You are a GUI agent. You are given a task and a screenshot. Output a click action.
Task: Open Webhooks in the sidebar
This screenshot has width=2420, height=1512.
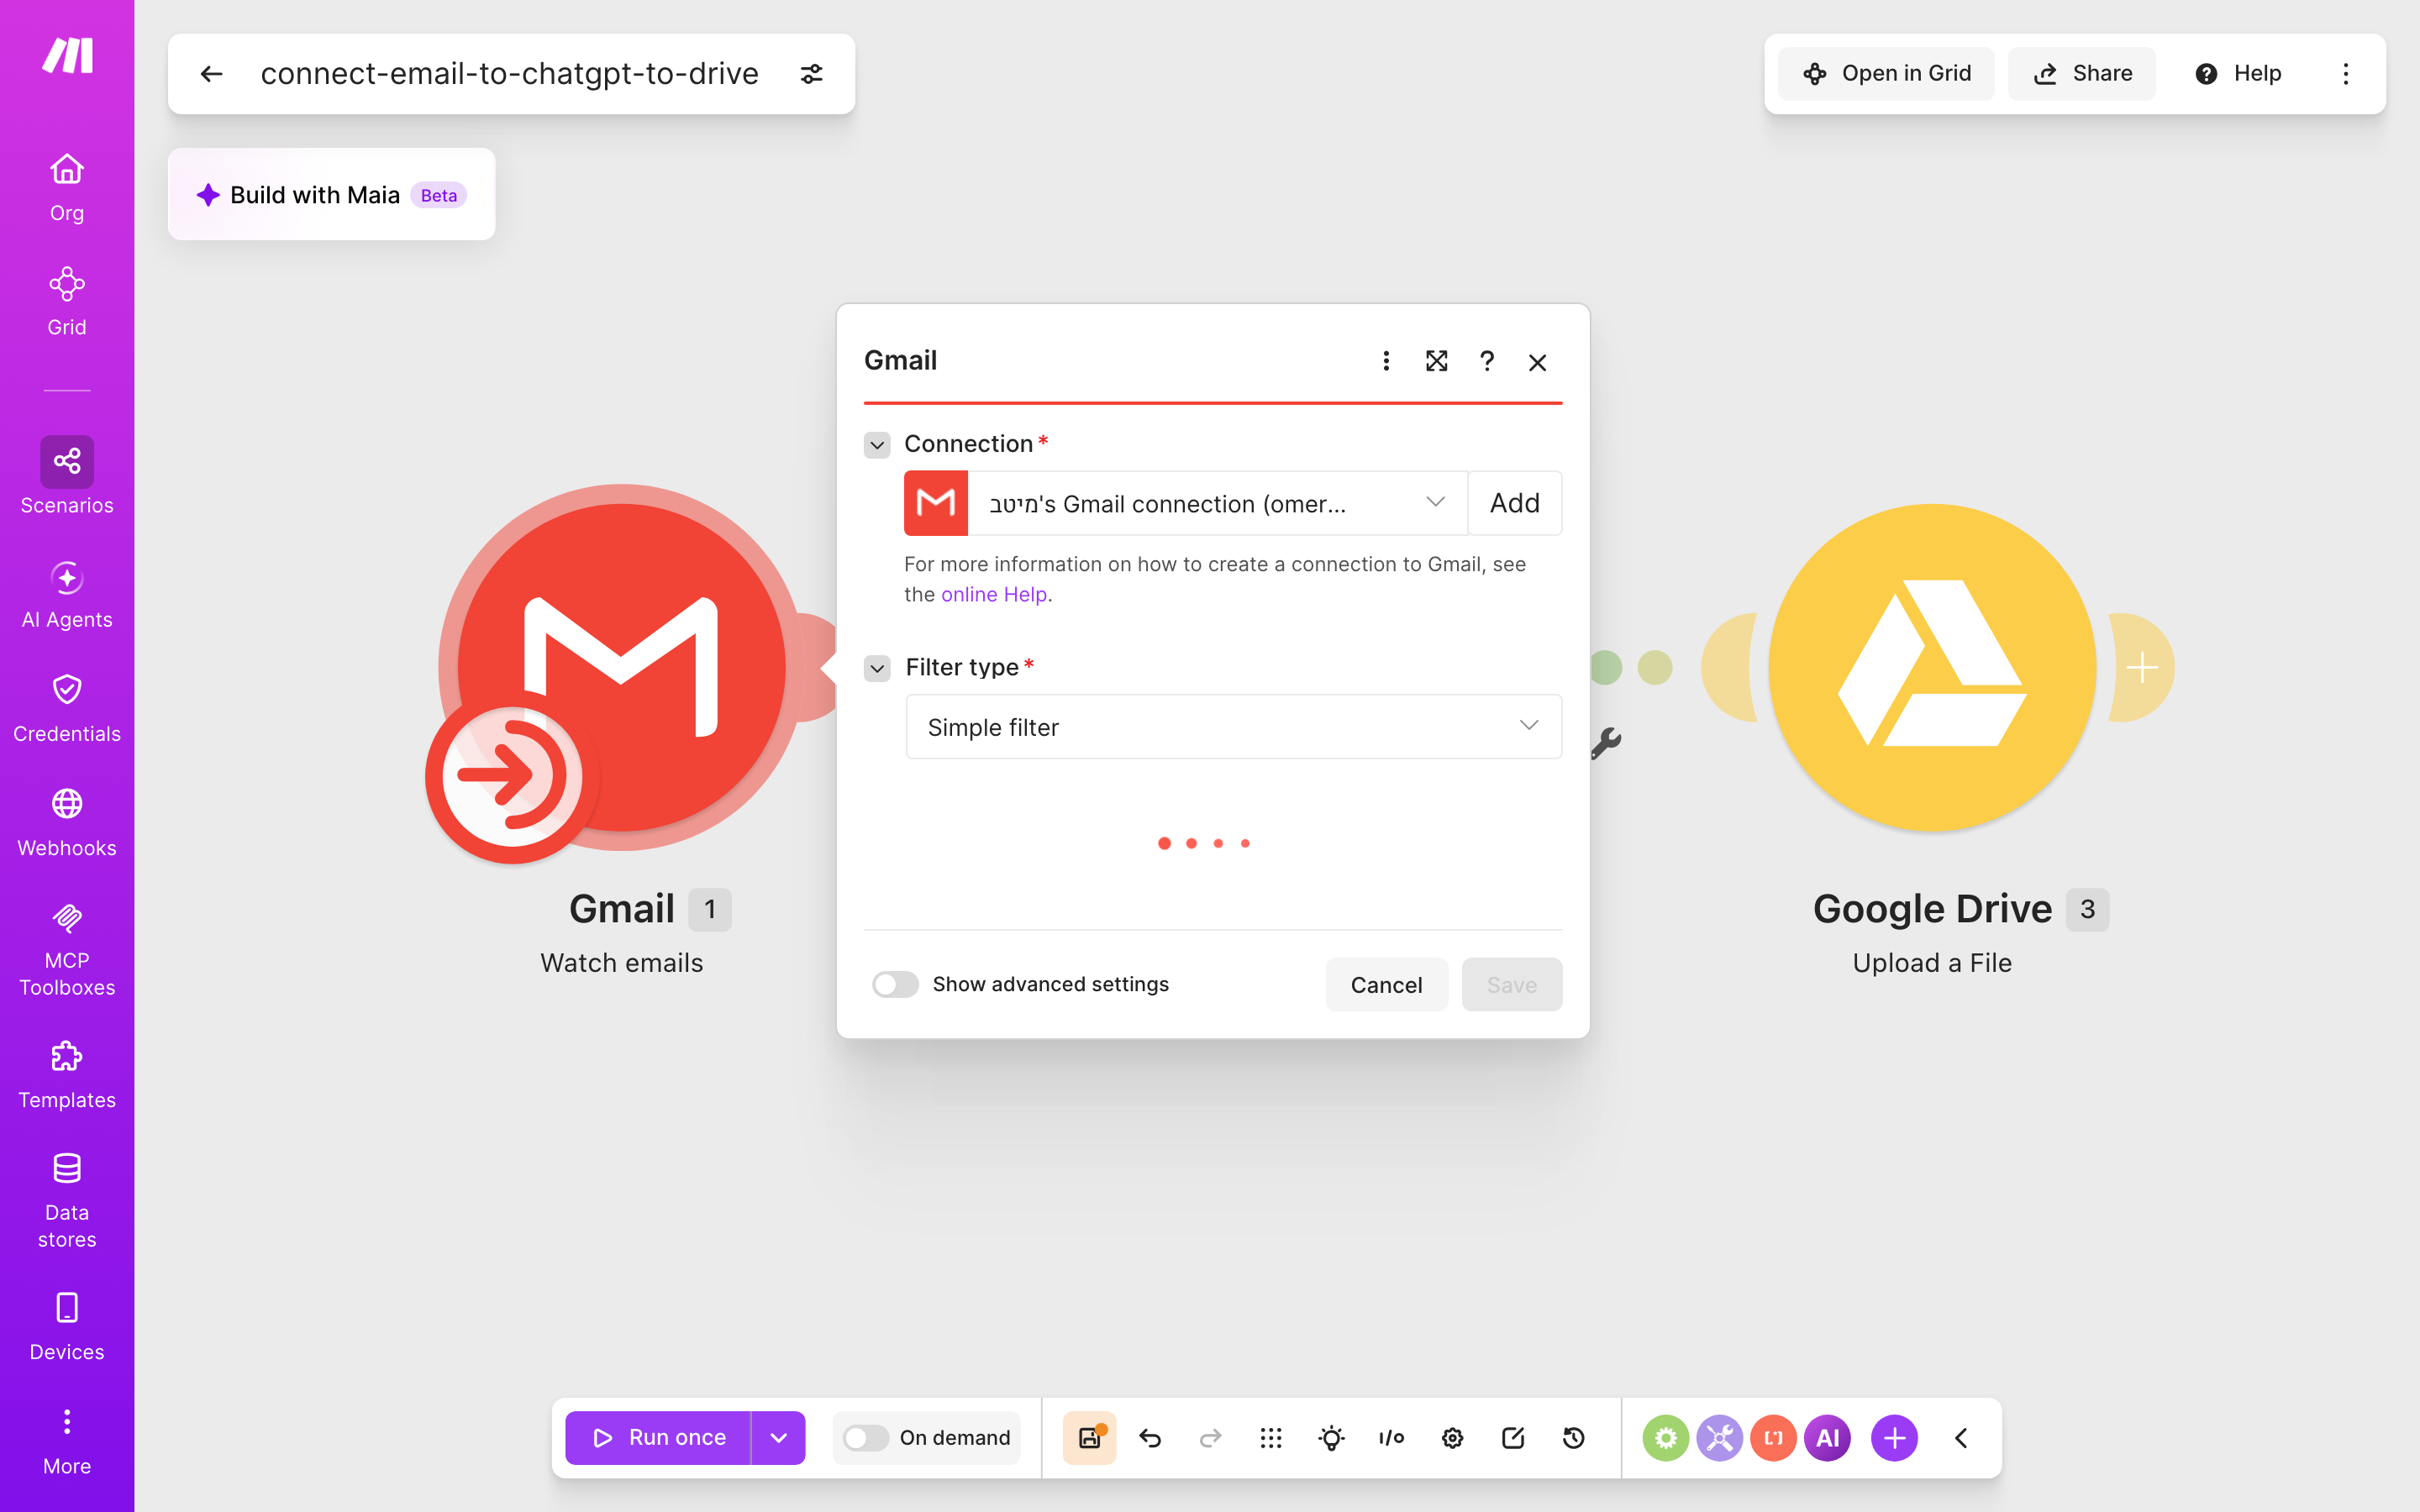pyautogui.click(x=67, y=823)
